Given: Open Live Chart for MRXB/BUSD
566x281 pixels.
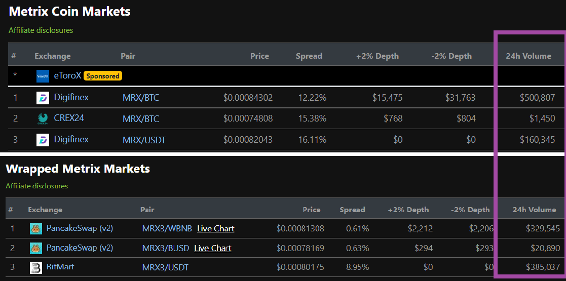Looking at the screenshot, I should pyautogui.click(x=213, y=248).
